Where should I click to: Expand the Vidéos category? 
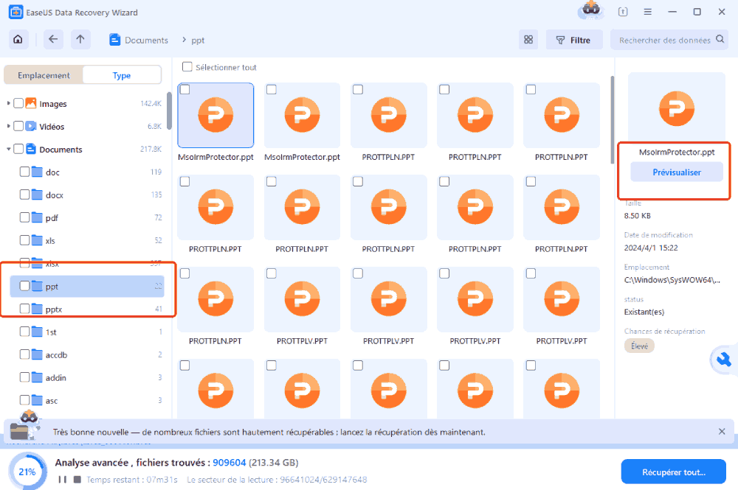[x=8, y=126]
